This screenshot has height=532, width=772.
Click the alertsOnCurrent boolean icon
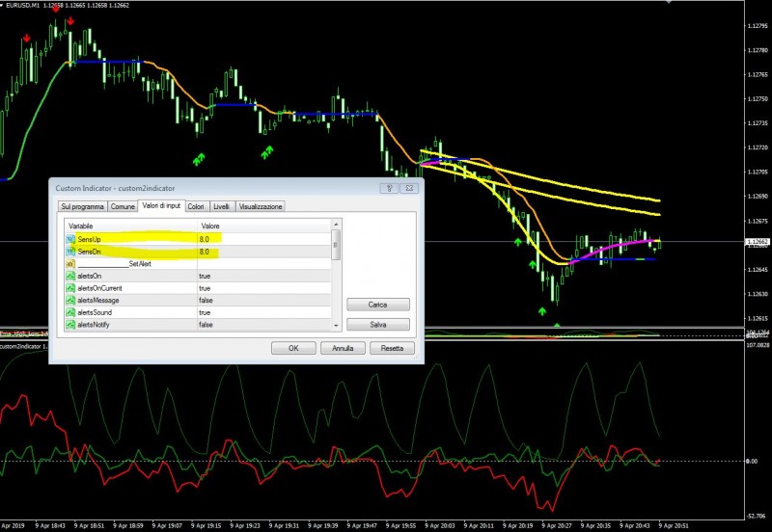[x=69, y=288]
